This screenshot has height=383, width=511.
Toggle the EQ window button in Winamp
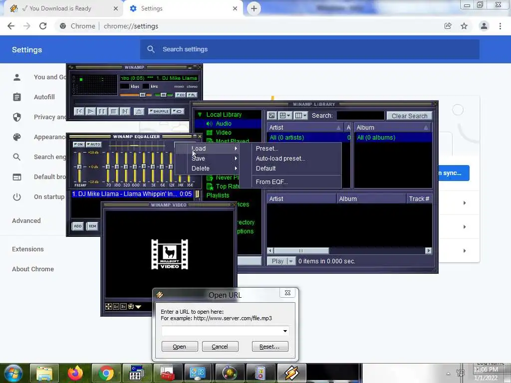(x=180, y=95)
